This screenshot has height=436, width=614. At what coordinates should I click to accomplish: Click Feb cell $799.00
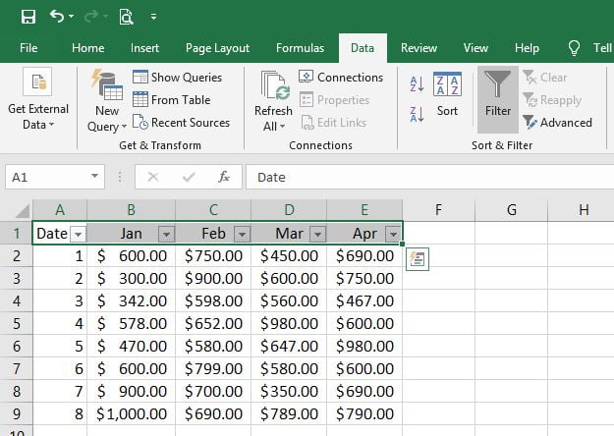(213, 368)
